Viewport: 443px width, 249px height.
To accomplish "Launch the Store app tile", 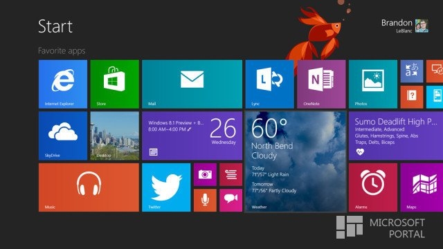I will click(115, 84).
